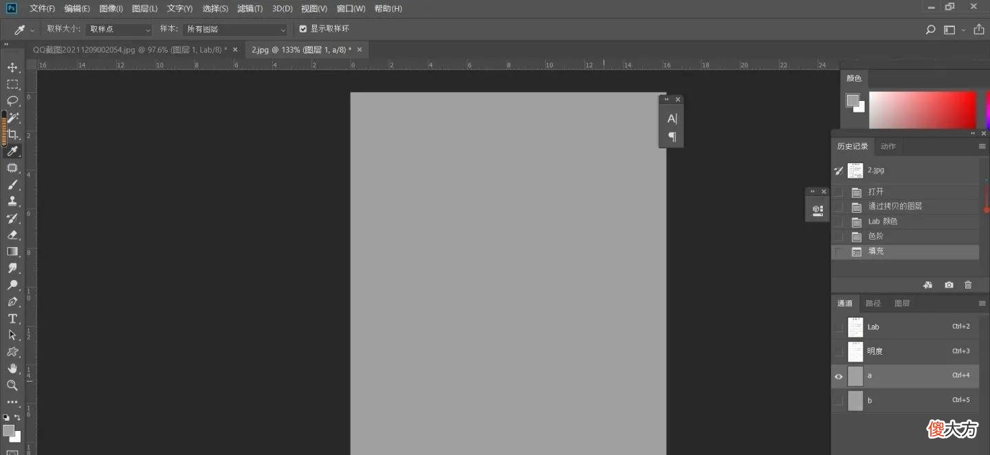Select the Path Selection tool
The image size is (990, 455).
click(x=12, y=335)
